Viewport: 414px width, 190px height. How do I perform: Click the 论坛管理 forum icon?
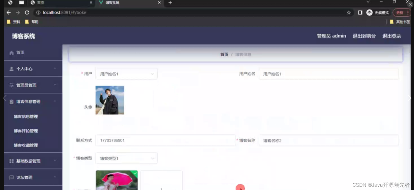click(x=11, y=177)
